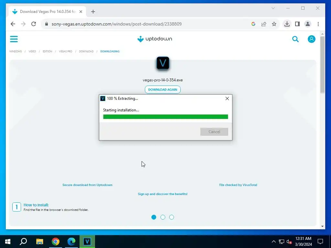Open a new browser tab
Image resolution: width=331 pixels, height=248 pixels.
point(93,12)
